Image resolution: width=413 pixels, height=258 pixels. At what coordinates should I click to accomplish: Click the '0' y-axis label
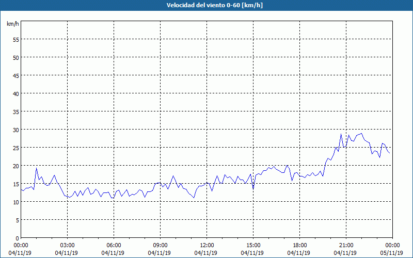click(x=18, y=238)
